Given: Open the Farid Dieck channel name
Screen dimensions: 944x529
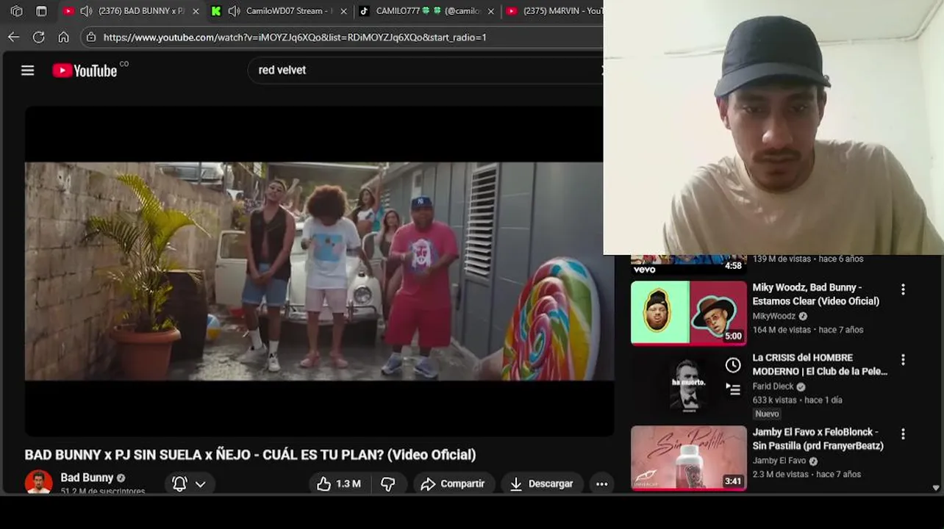Looking at the screenshot, I should [x=773, y=386].
